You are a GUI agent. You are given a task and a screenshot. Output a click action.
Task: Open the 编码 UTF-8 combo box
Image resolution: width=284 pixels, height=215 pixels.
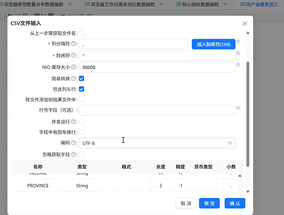pos(157,143)
